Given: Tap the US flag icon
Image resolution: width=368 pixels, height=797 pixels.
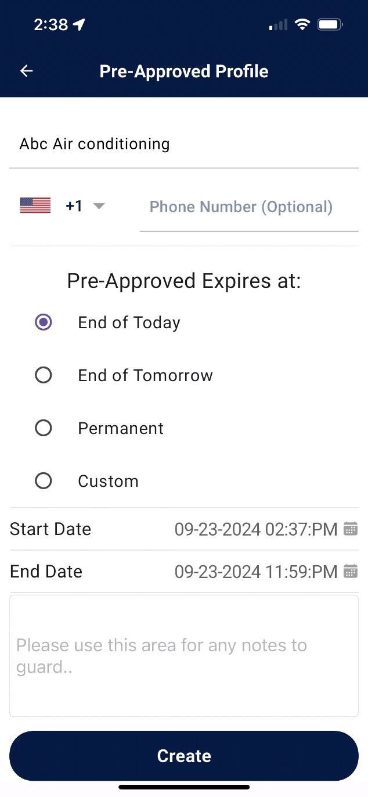Looking at the screenshot, I should [x=35, y=206].
